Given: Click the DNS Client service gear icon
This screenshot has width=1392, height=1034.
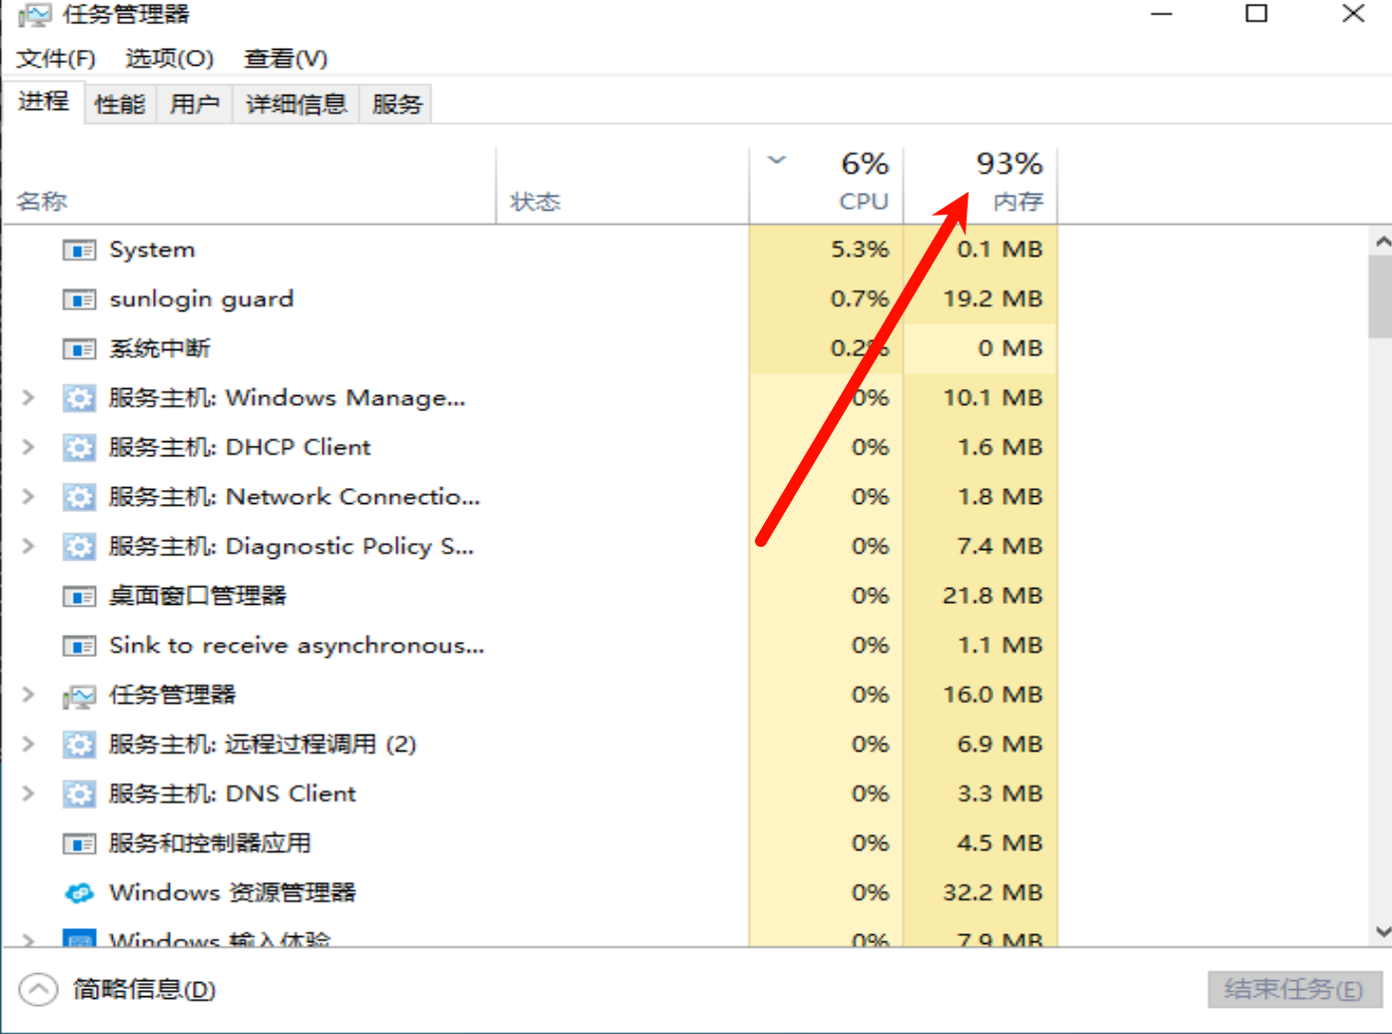Looking at the screenshot, I should [79, 793].
